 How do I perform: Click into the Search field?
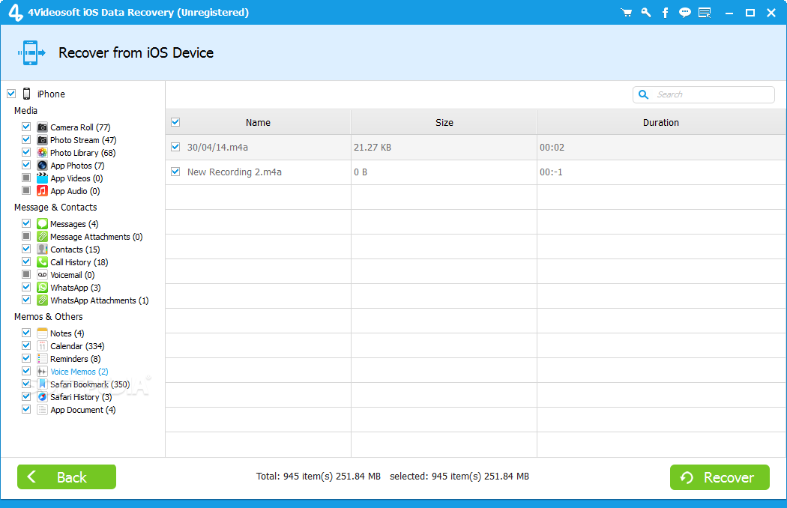[x=704, y=94]
